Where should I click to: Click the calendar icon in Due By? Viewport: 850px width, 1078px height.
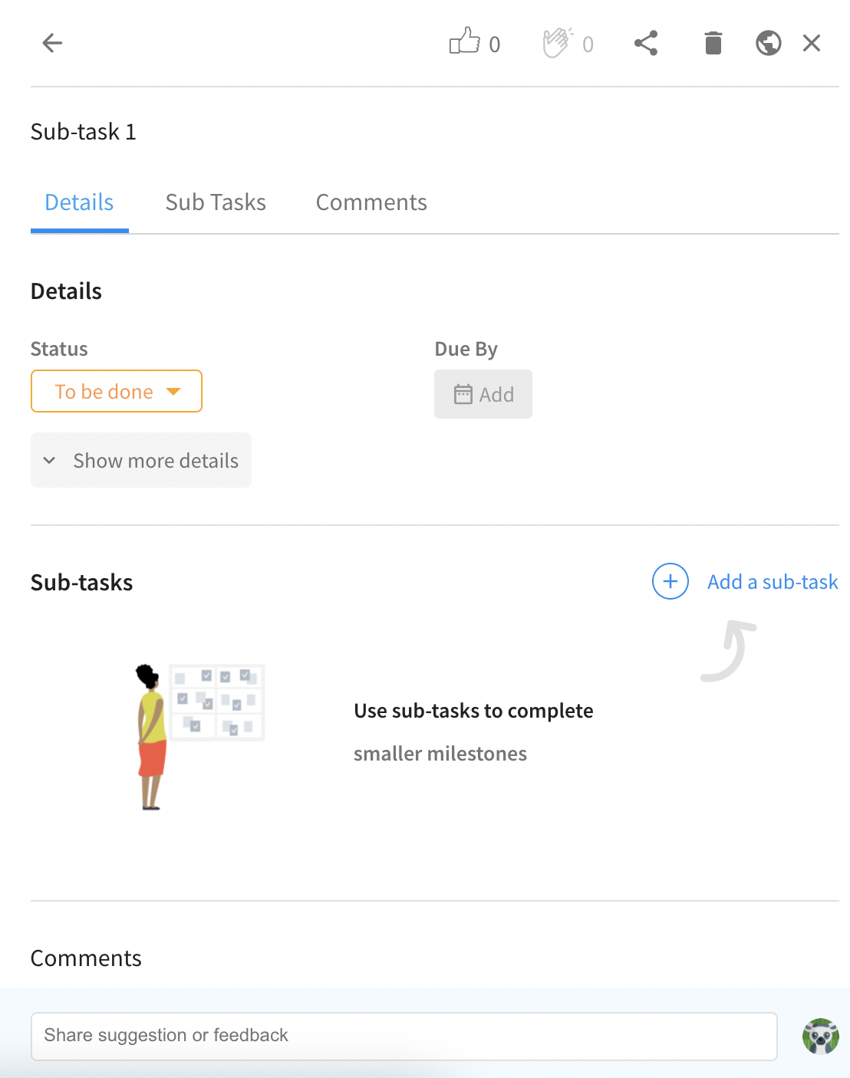463,394
